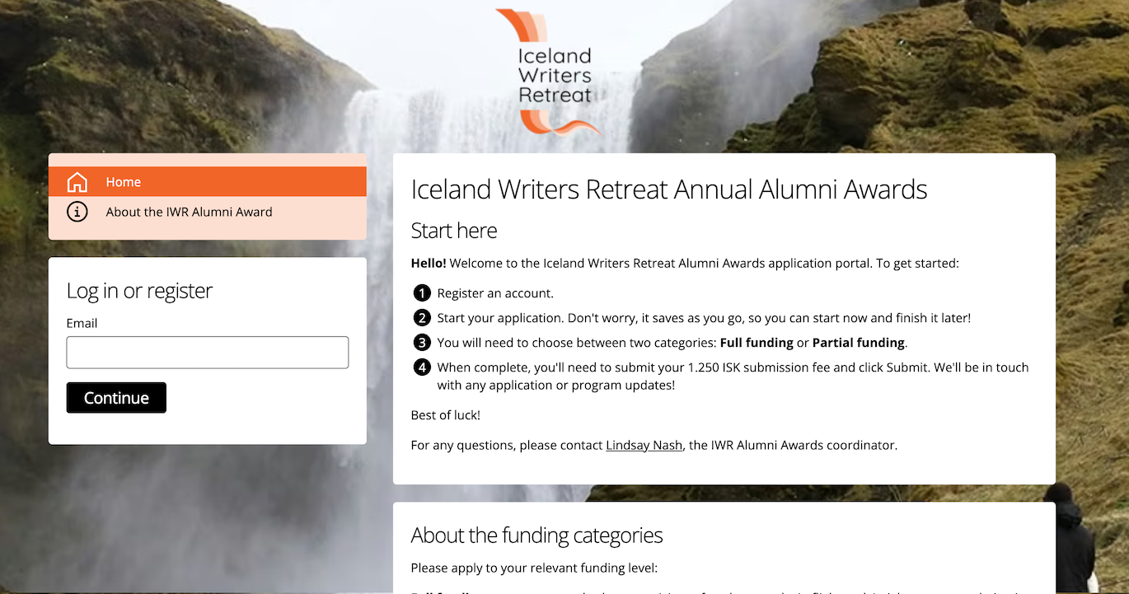Click the "Start here" heading
The image size is (1129, 594).
click(x=454, y=231)
